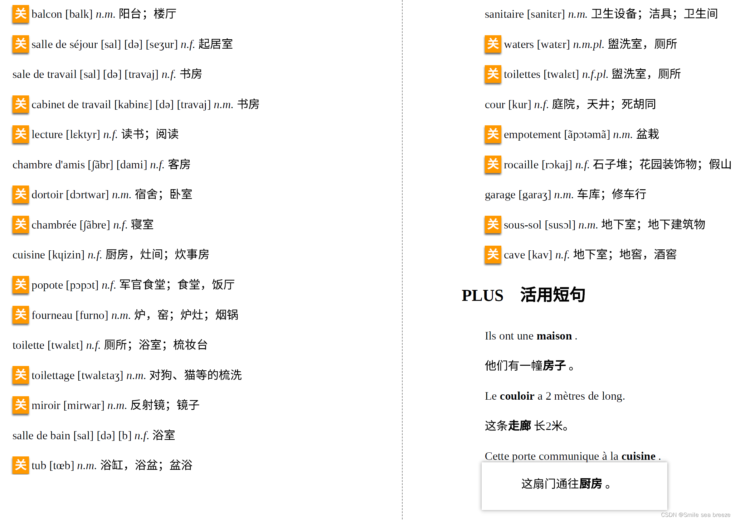The image size is (735, 520).
Task: Click the orange 关 icon beside balcon
Action: pyautogui.click(x=21, y=14)
